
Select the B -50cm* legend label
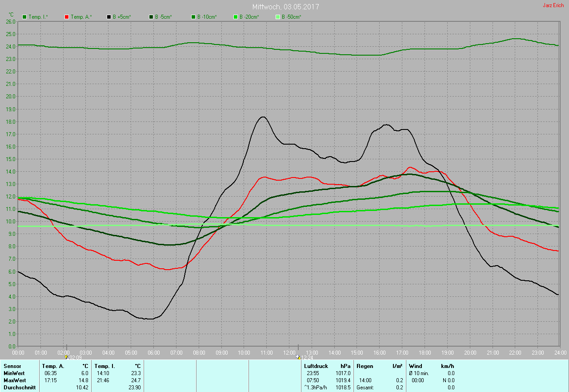coord(292,17)
